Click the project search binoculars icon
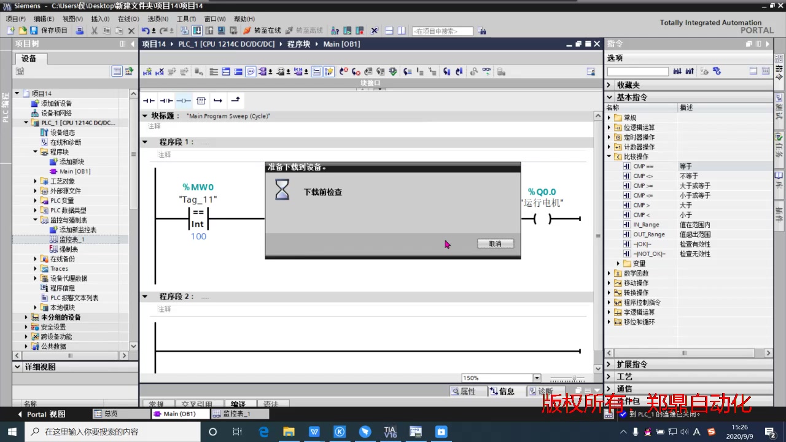Image resolution: width=786 pixels, height=442 pixels. click(x=482, y=31)
